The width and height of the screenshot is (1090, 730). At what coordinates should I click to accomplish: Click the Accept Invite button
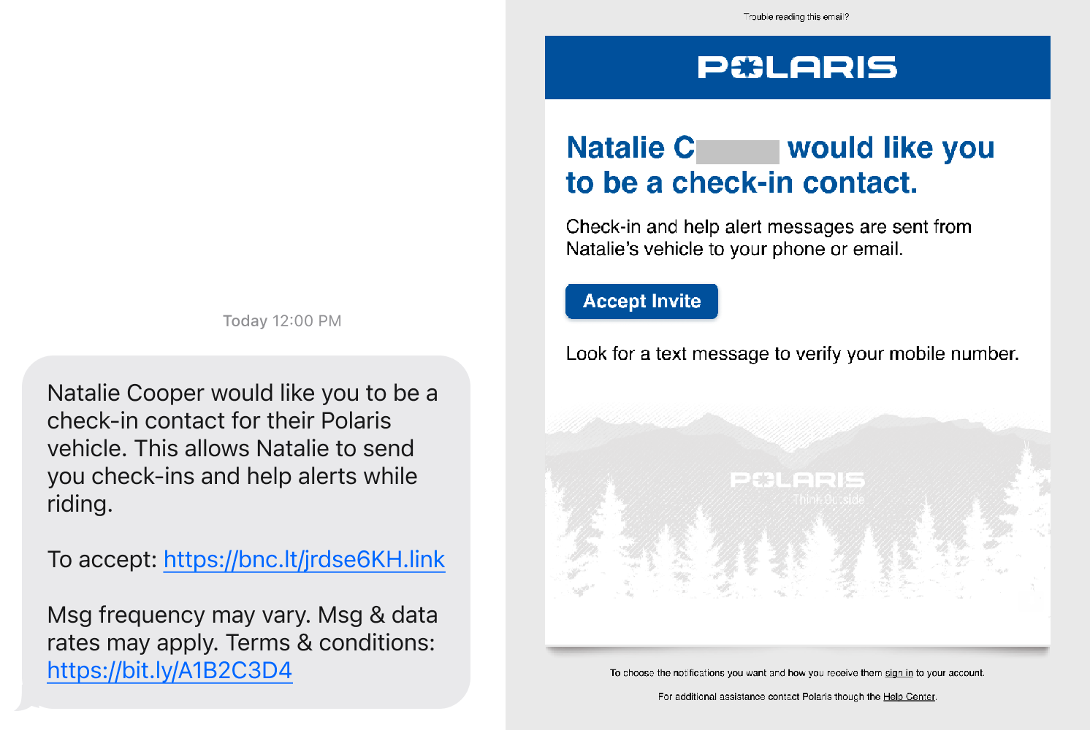641,301
